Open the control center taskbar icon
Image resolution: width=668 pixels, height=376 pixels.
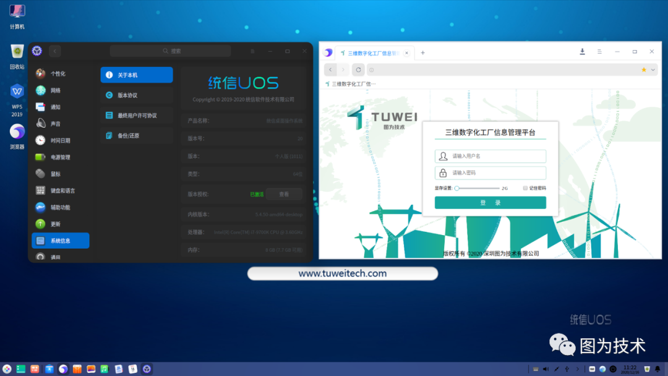click(147, 369)
